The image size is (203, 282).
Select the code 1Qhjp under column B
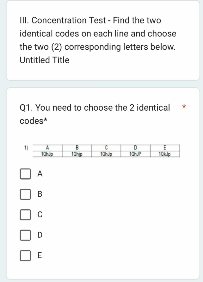point(77,154)
